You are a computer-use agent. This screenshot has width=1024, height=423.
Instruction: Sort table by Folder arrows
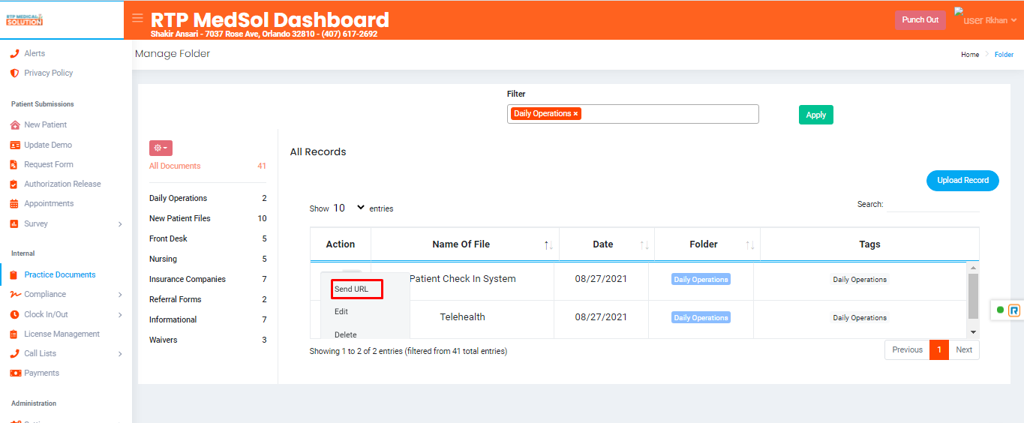pyautogui.click(x=749, y=245)
